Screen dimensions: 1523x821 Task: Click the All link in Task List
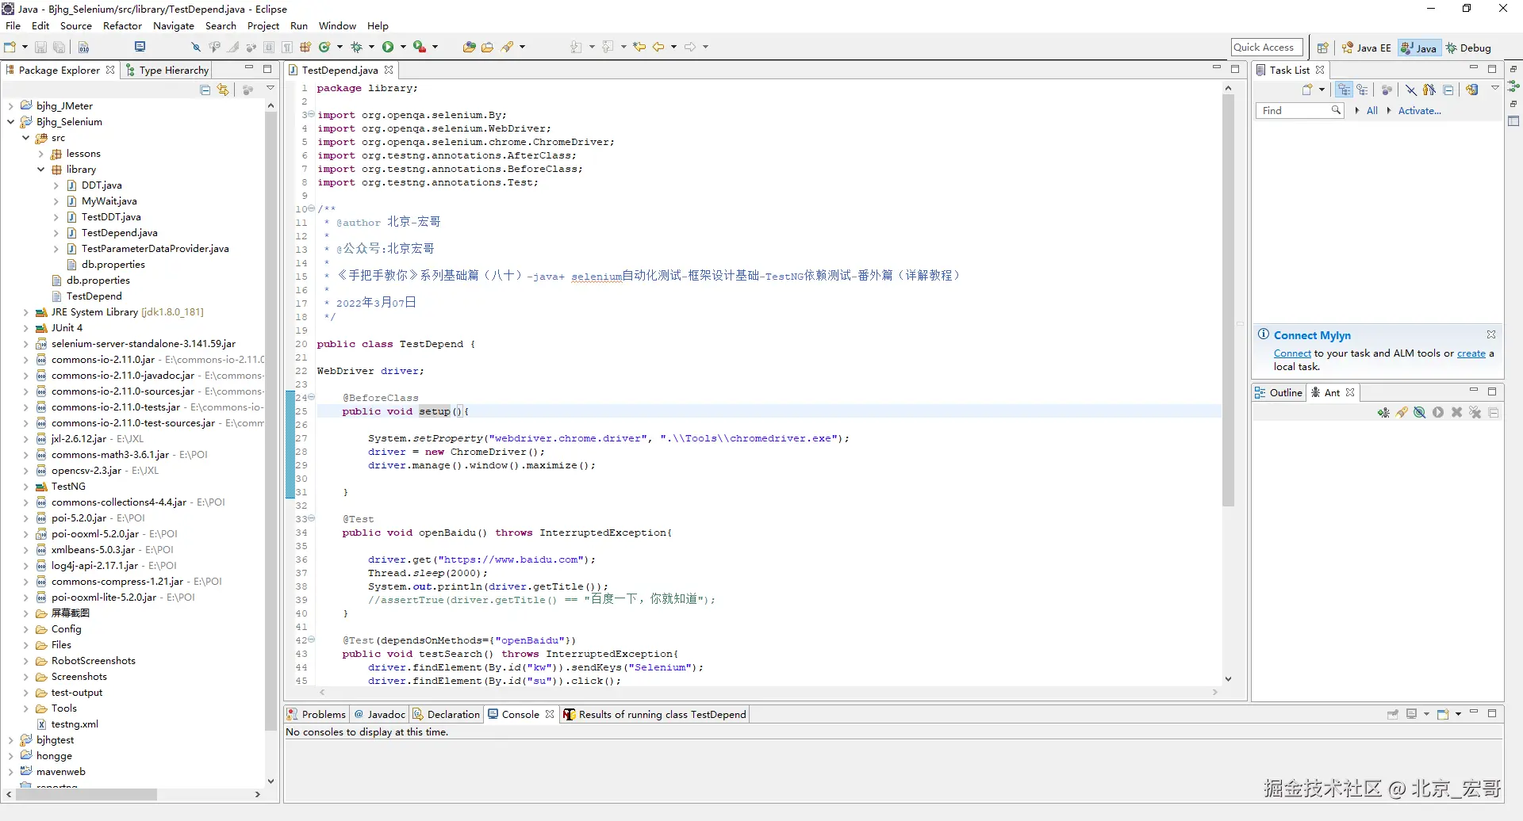click(x=1371, y=111)
